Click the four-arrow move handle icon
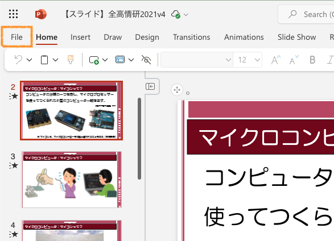 [177, 90]
